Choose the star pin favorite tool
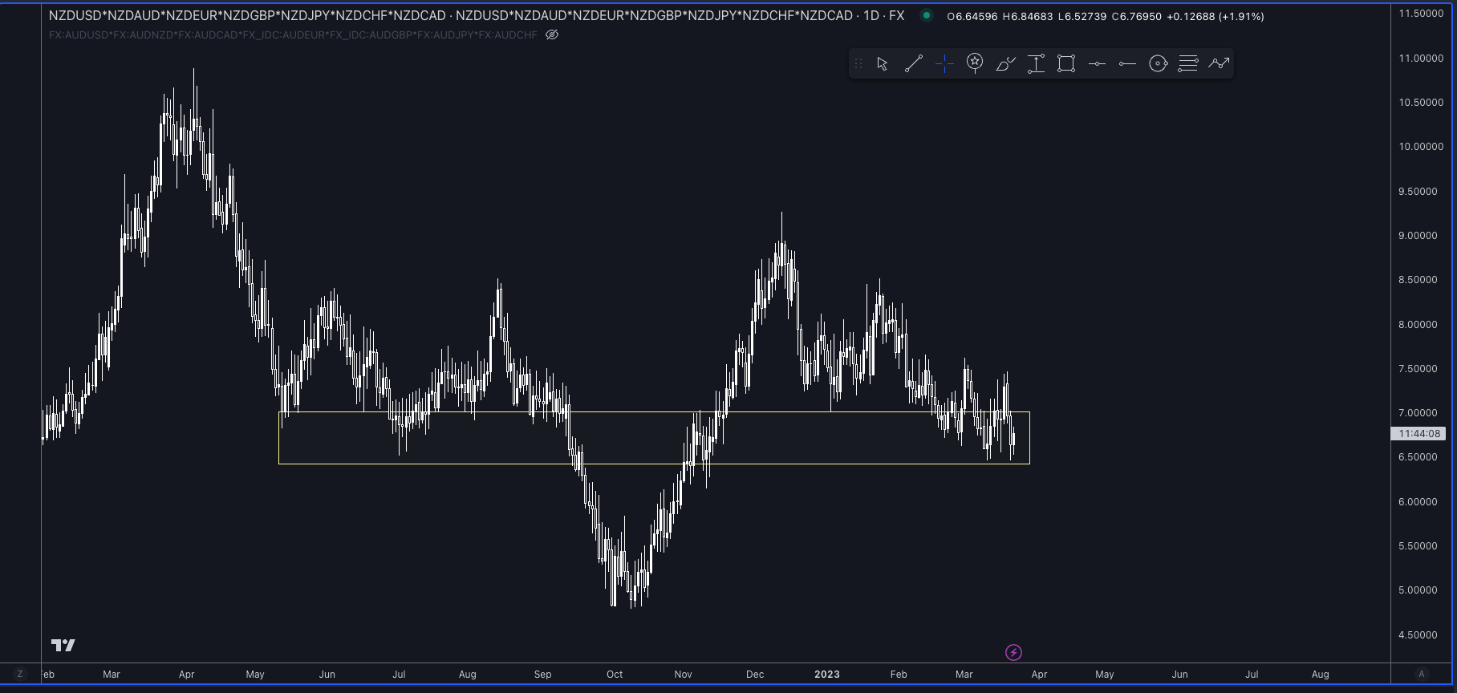Screen dimensions: 1457x693 click(975, 63)
